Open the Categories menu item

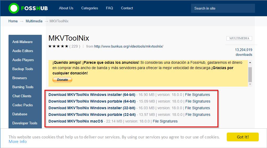click(90, 8)
